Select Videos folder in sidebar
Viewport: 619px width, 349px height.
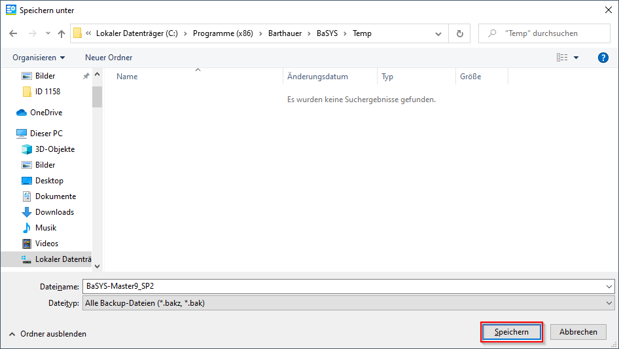click(x=46, y=244)
